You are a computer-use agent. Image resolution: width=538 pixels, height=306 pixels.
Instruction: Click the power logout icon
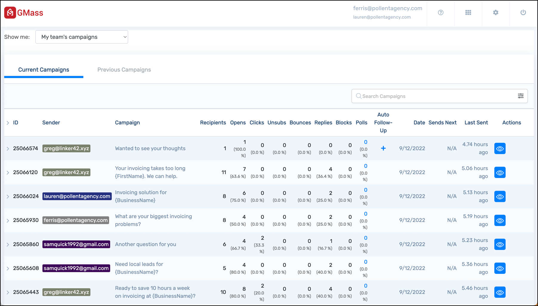tap(523, 13)
